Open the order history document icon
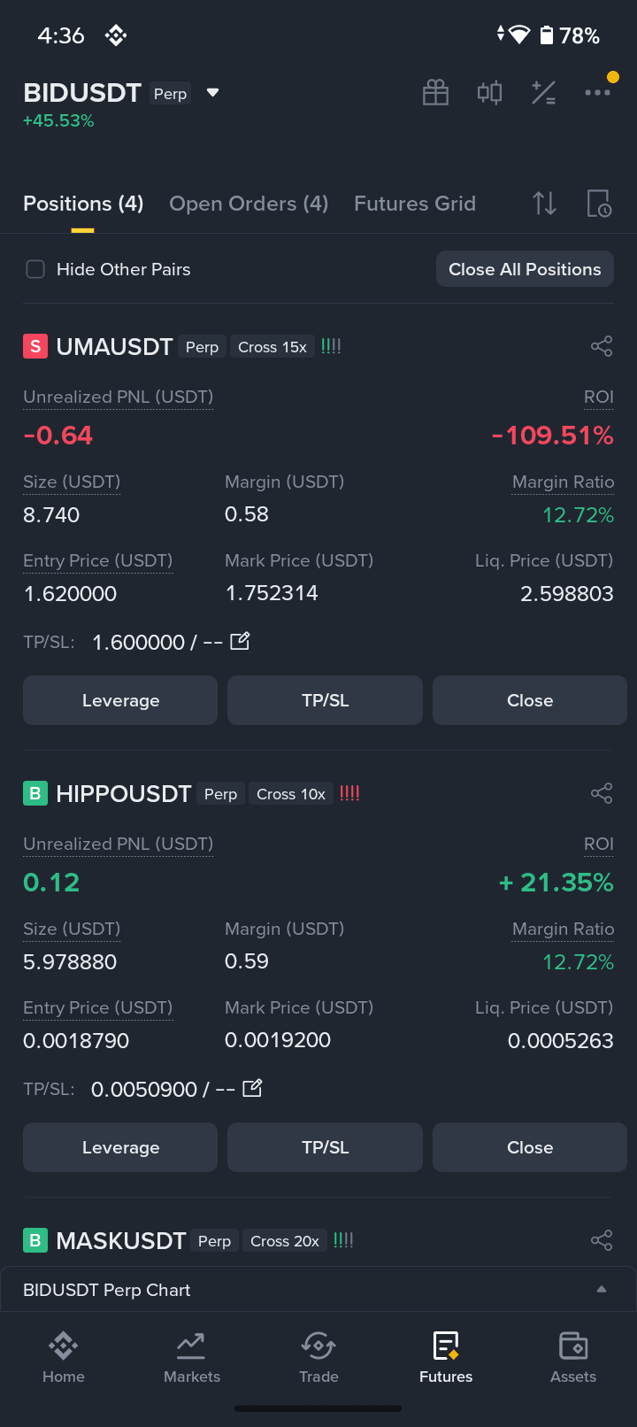 coord(599,204)
